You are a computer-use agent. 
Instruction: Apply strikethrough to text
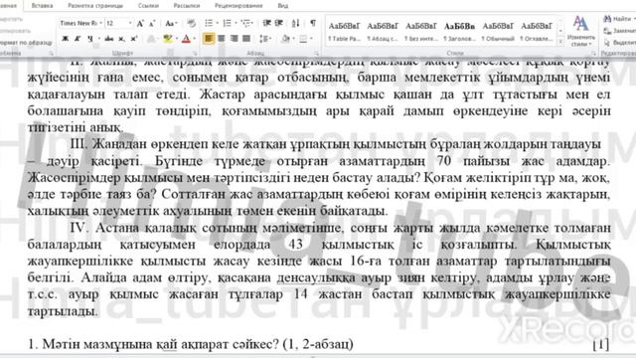pyautogui.click(x=108, y=39)
